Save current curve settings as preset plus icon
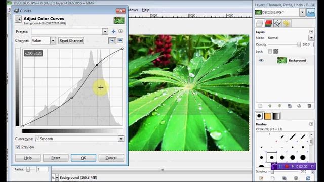The height and width of the screenshot is (182, 324). [x=113, y=31]
